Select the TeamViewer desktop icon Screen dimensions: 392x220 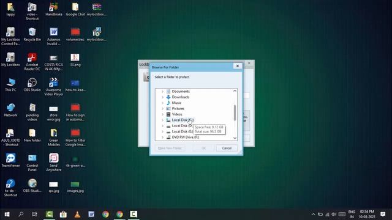[10, 160]
